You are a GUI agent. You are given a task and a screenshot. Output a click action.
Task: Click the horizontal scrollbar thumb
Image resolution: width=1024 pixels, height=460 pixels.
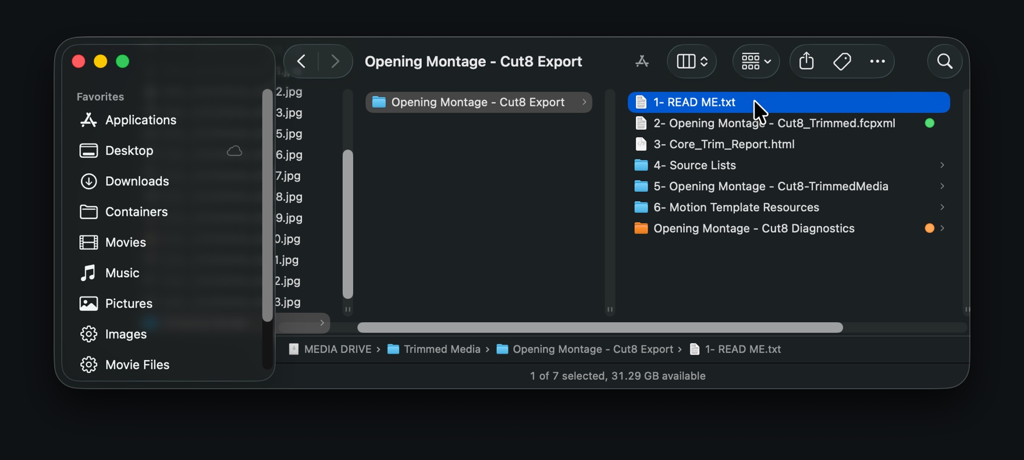click(x=600, y=328)
